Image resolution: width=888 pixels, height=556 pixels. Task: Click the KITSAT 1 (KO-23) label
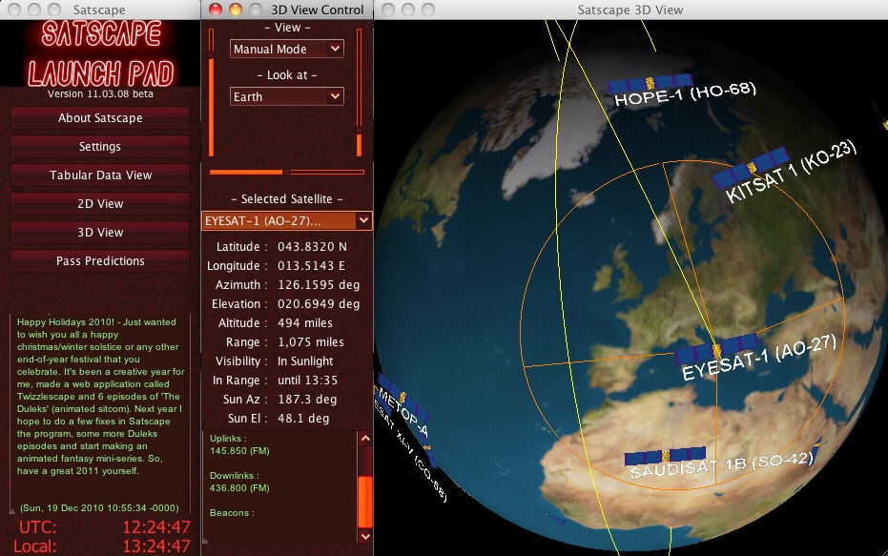point(791,171)
